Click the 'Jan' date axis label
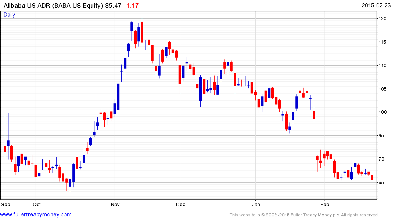The height and width of the screenshot is (220, 395). 256,204
